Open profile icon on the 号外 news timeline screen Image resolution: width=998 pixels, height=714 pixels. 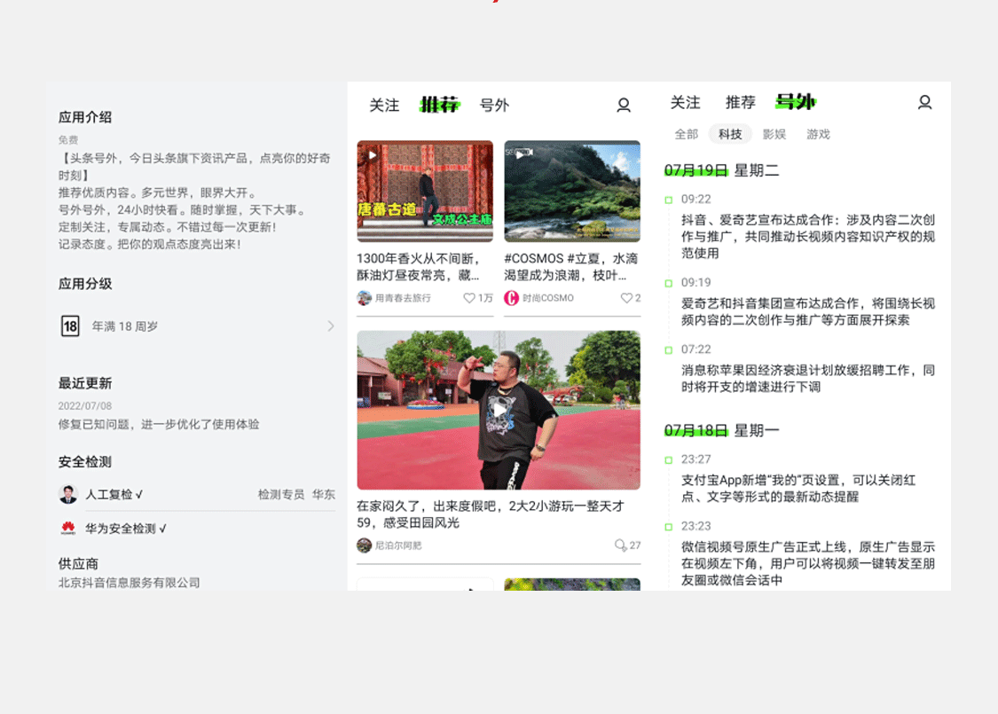(x=924, y=103)
